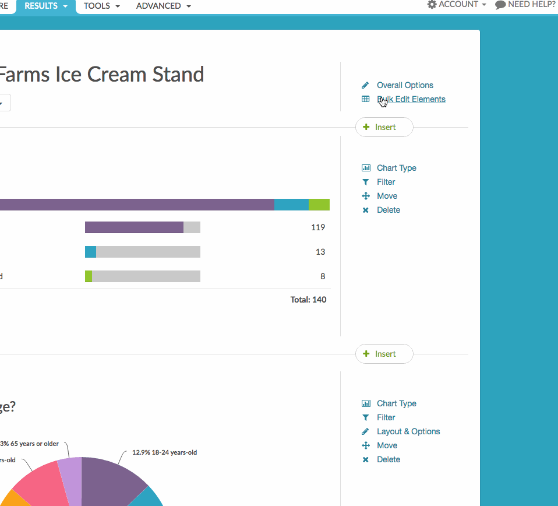The height and width of the screenshot is (506, 558).
Task: Click the pink pie slice
Action: click(x=41, y=483)
